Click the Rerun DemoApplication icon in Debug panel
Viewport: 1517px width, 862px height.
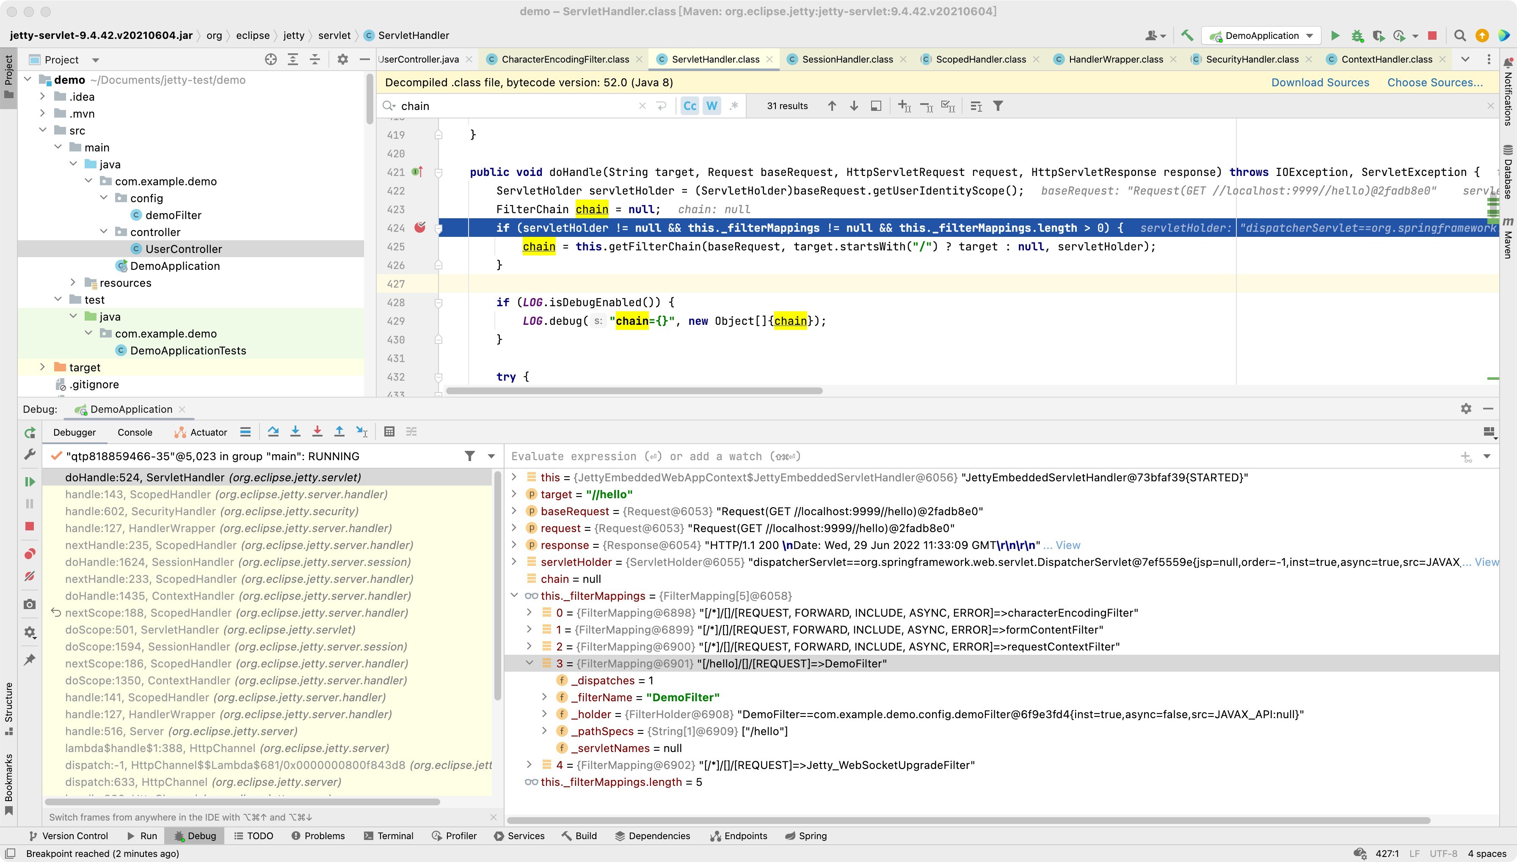[30, 433]
